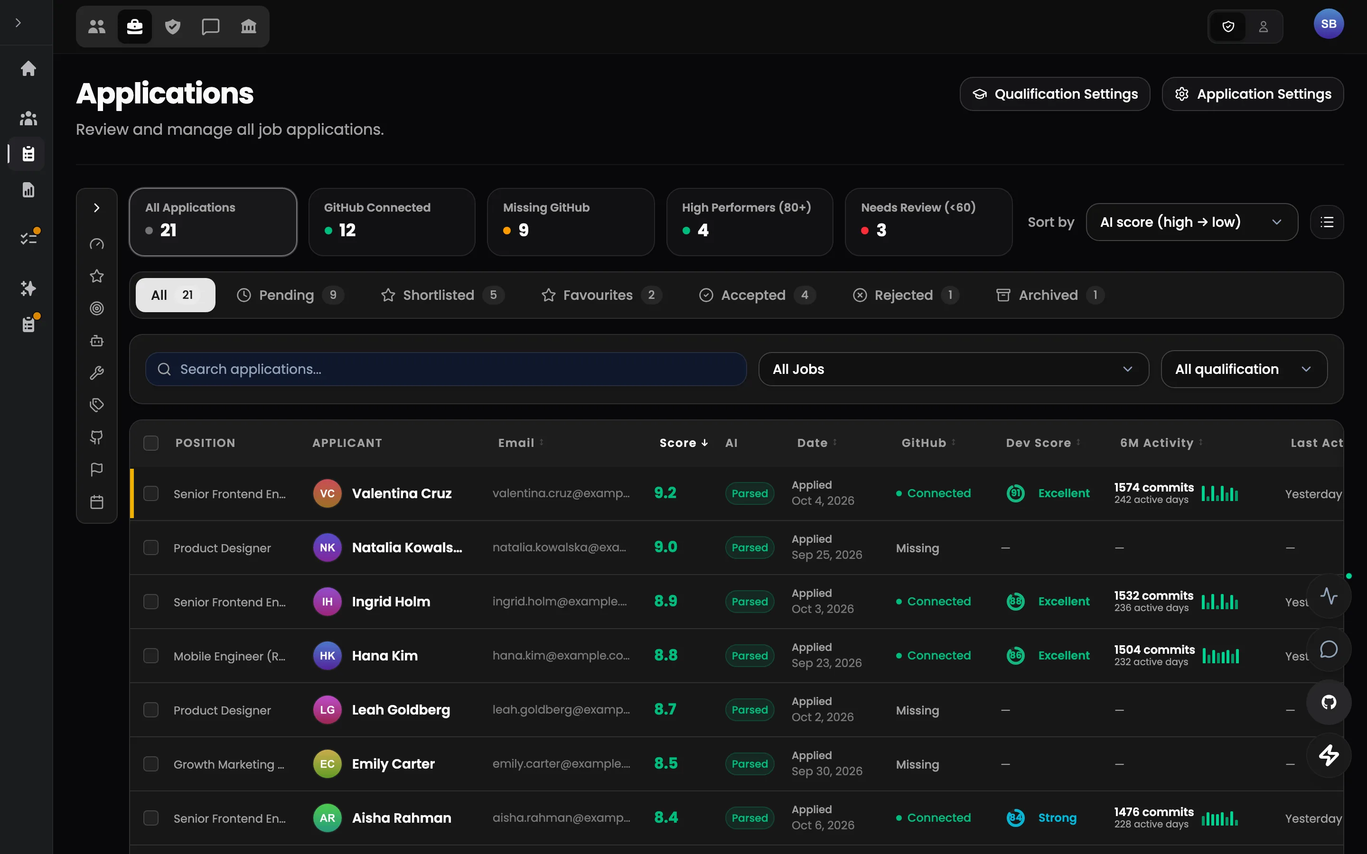Open the floating chat bubble button
Viewport: 1367px width, 854px height.
tap(1329, 649)
